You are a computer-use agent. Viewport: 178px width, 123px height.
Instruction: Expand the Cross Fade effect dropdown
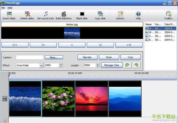point(42,65)
